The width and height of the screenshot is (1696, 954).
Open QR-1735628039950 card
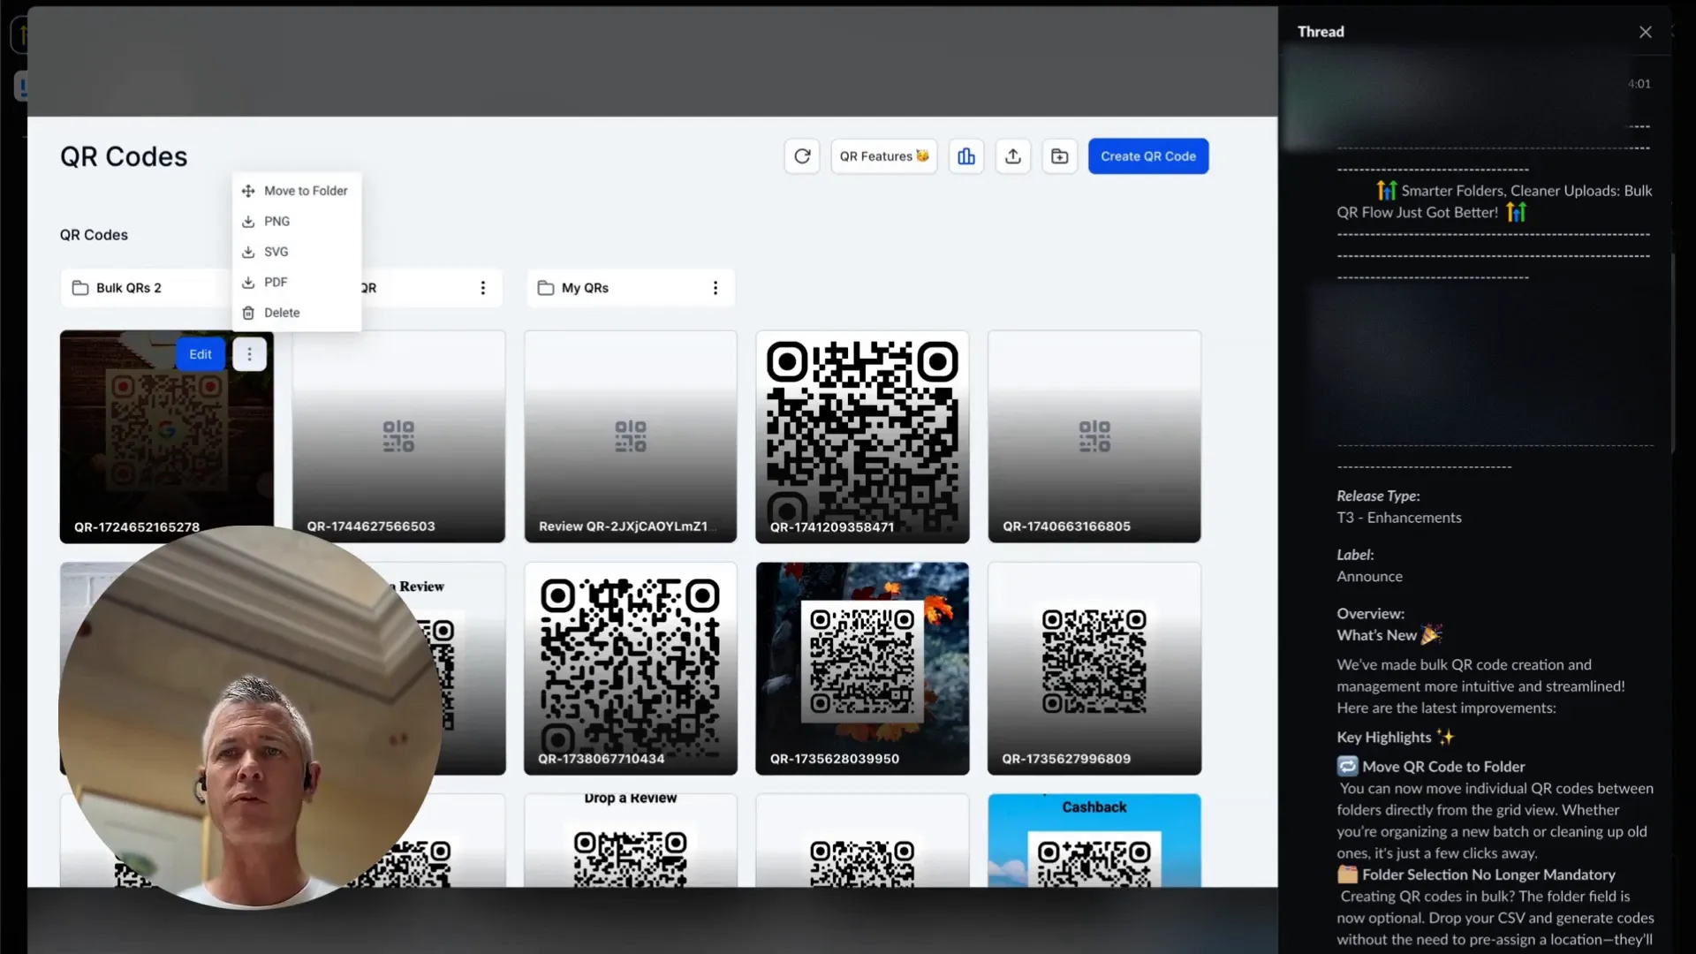point(862,669)
